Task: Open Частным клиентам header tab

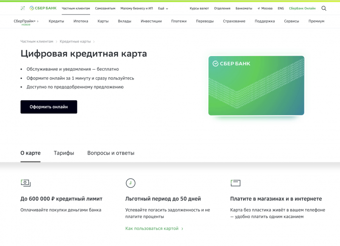Action: [x=76, y=8]
